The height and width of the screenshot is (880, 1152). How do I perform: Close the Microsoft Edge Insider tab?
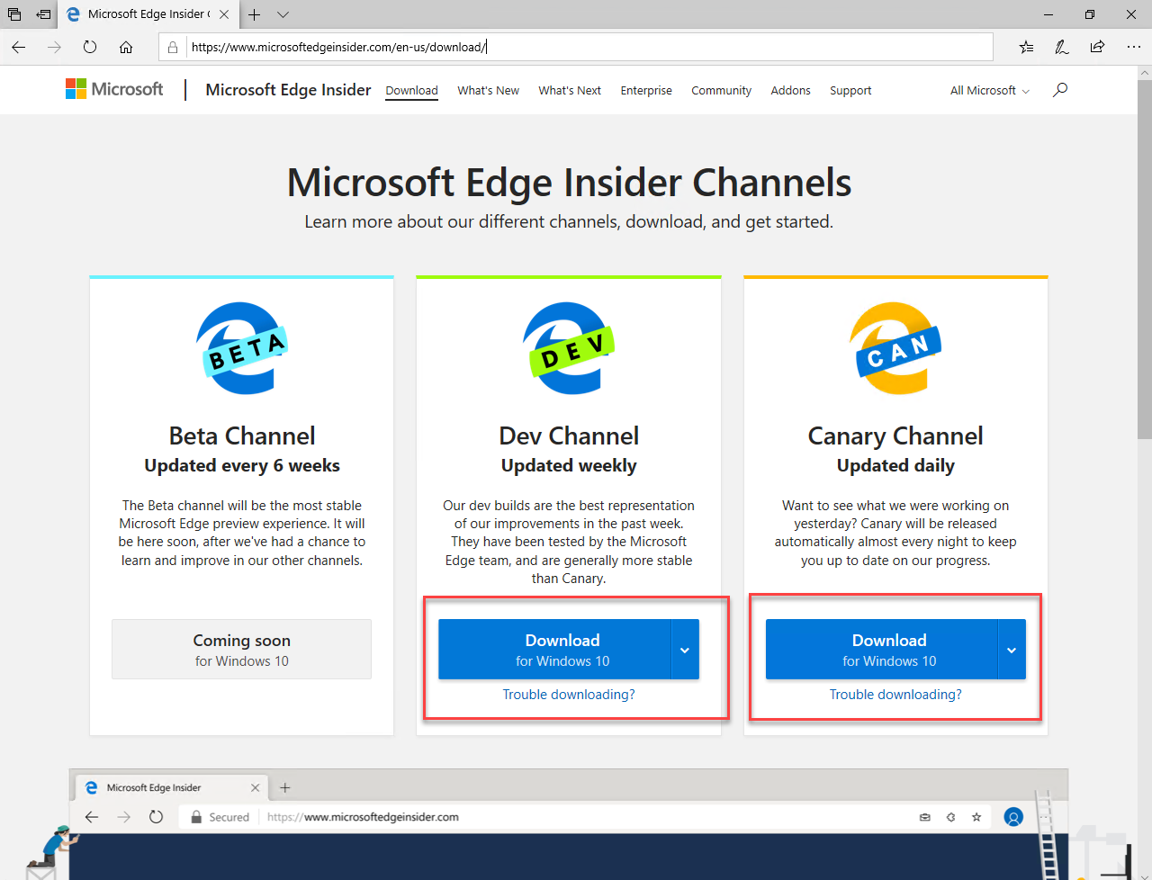(224, 14)
